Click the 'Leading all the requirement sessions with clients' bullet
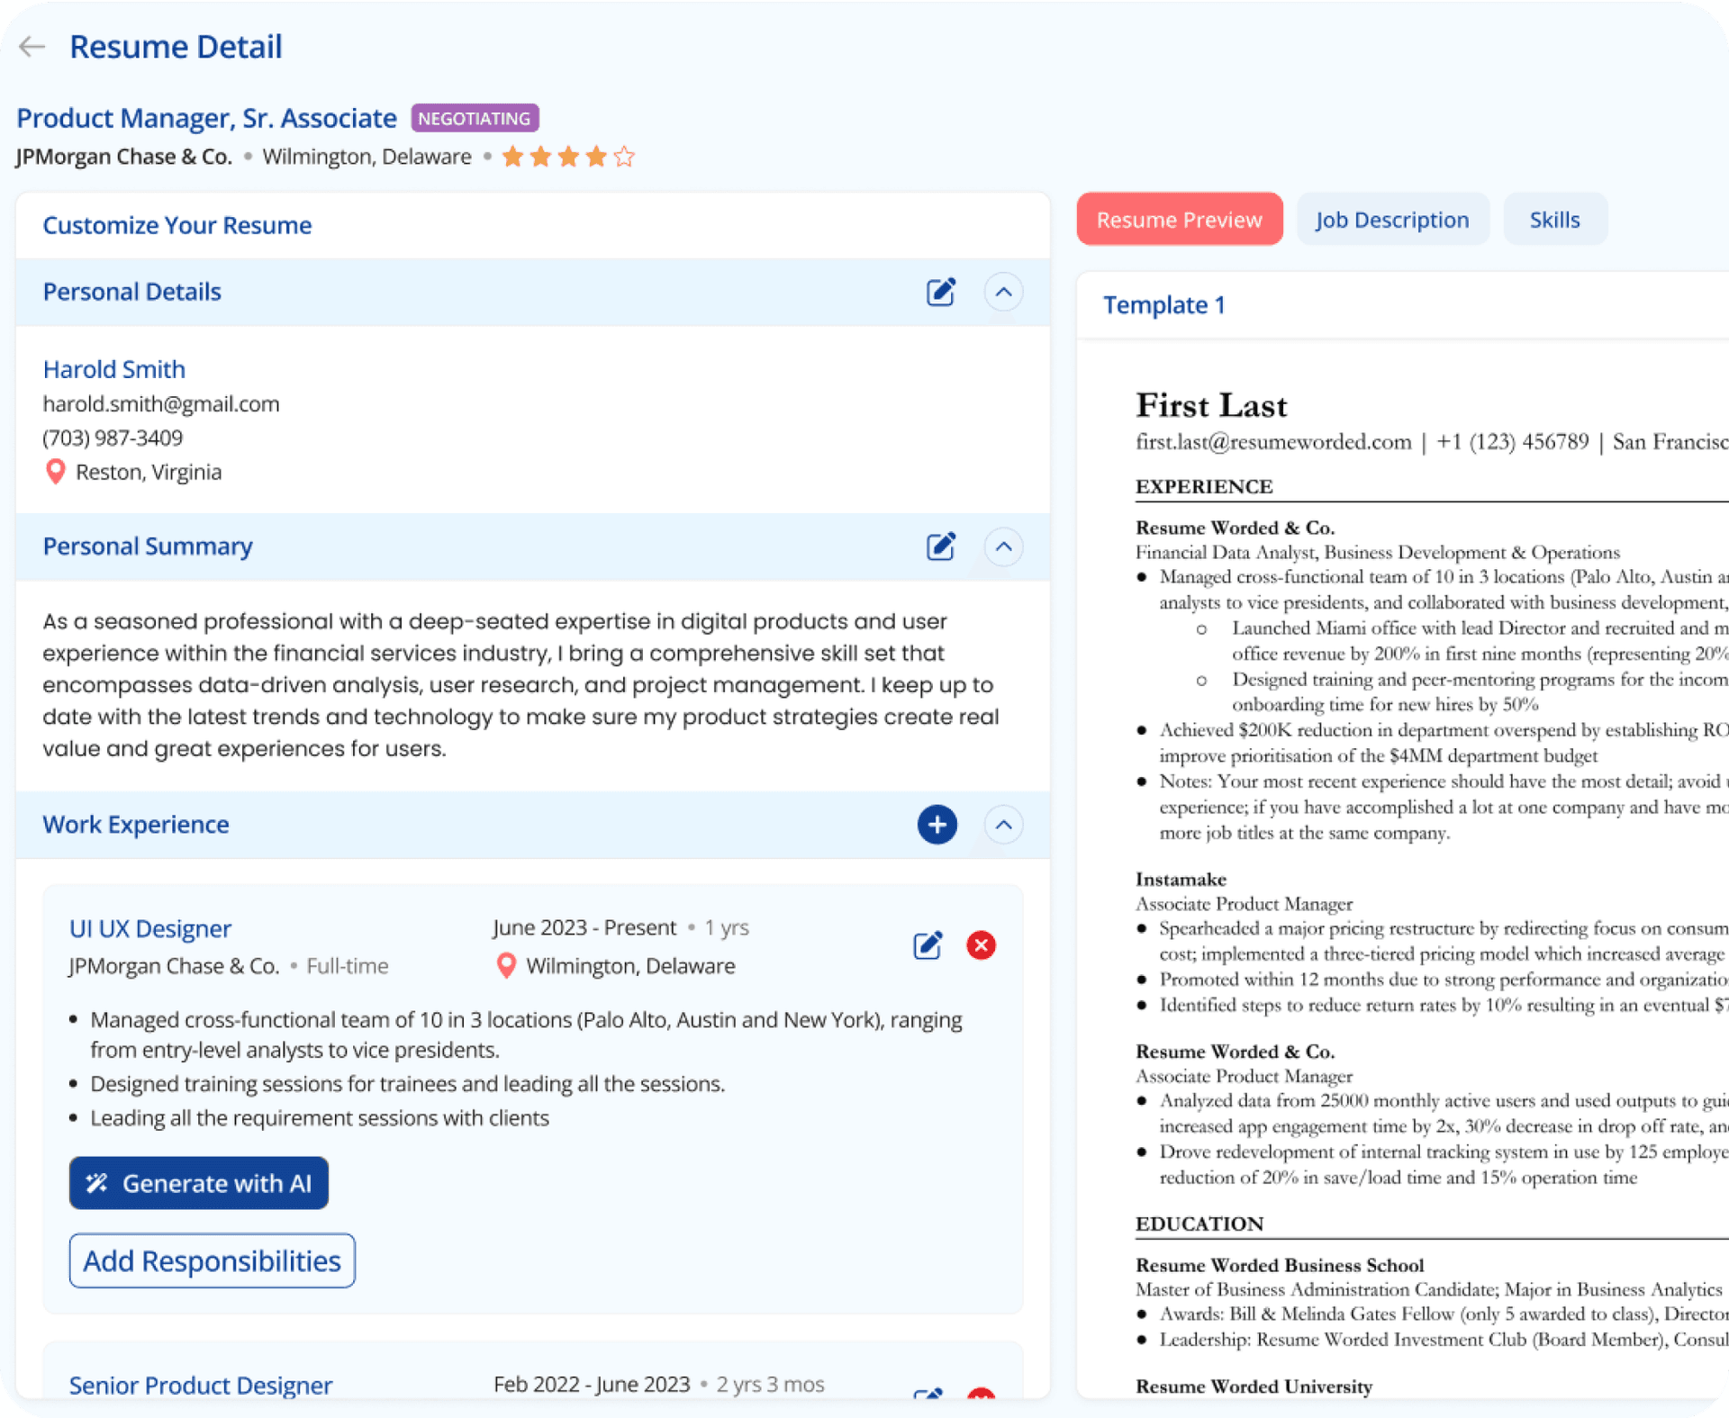The image size is (1729, 1418). 320,1118
